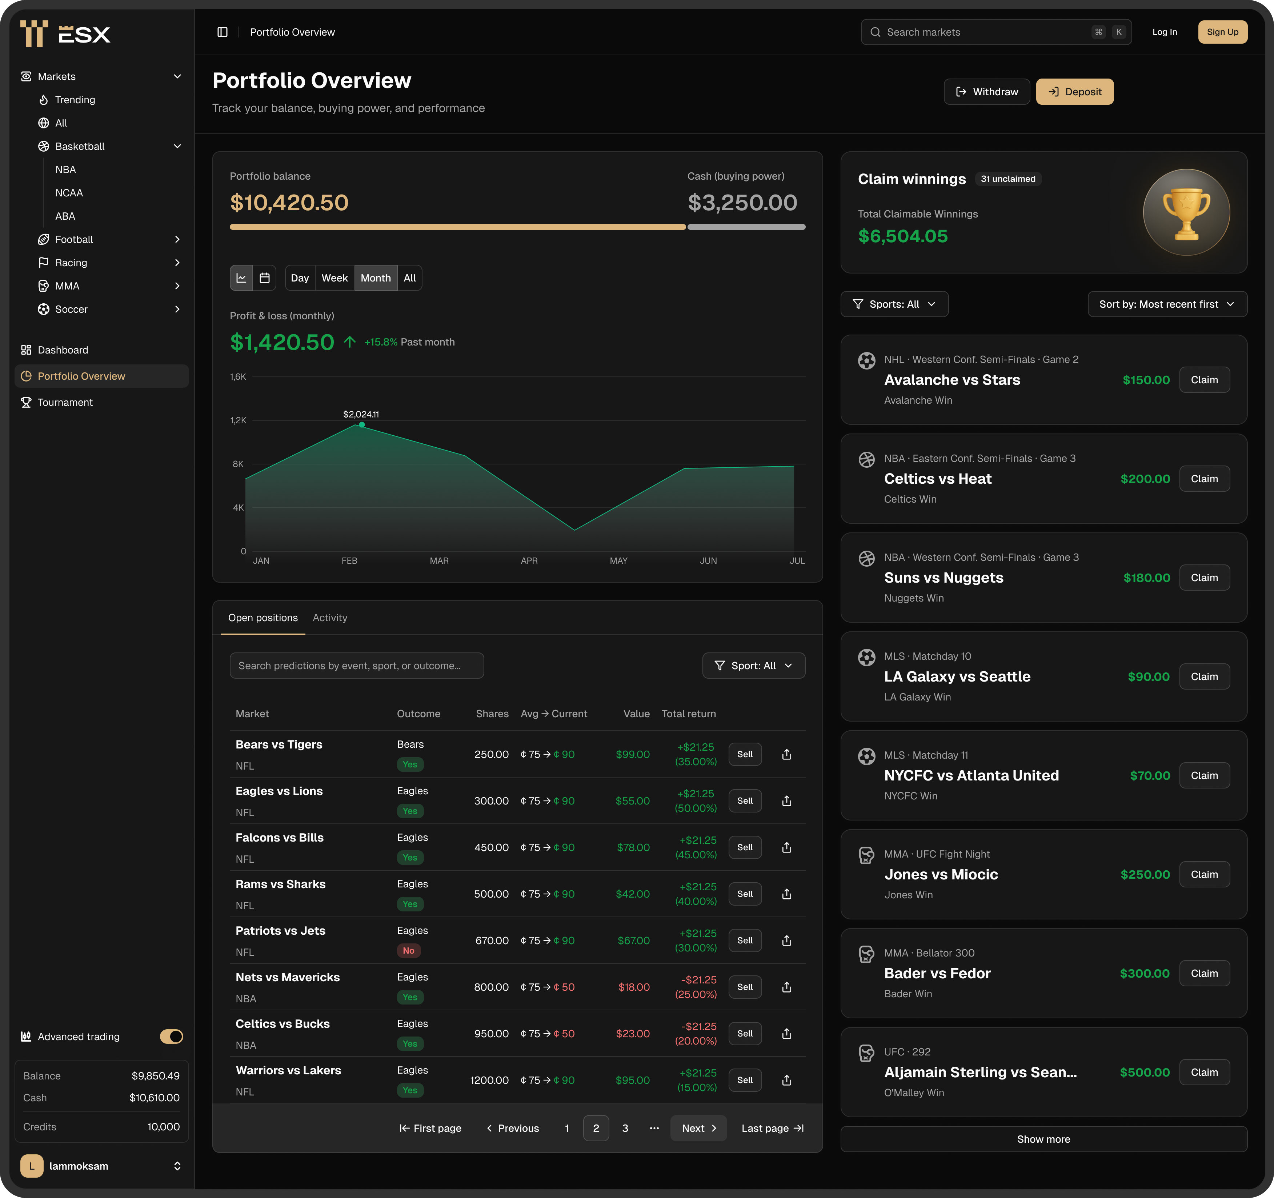1274x1198 pixels.
Task: Select the All time range
Action: click(x=409, y=278)
